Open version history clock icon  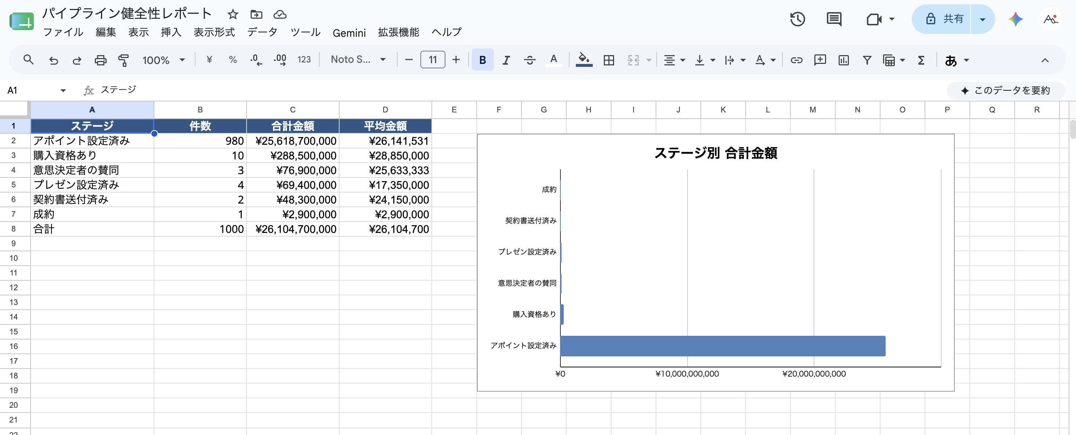click(797, 19)
